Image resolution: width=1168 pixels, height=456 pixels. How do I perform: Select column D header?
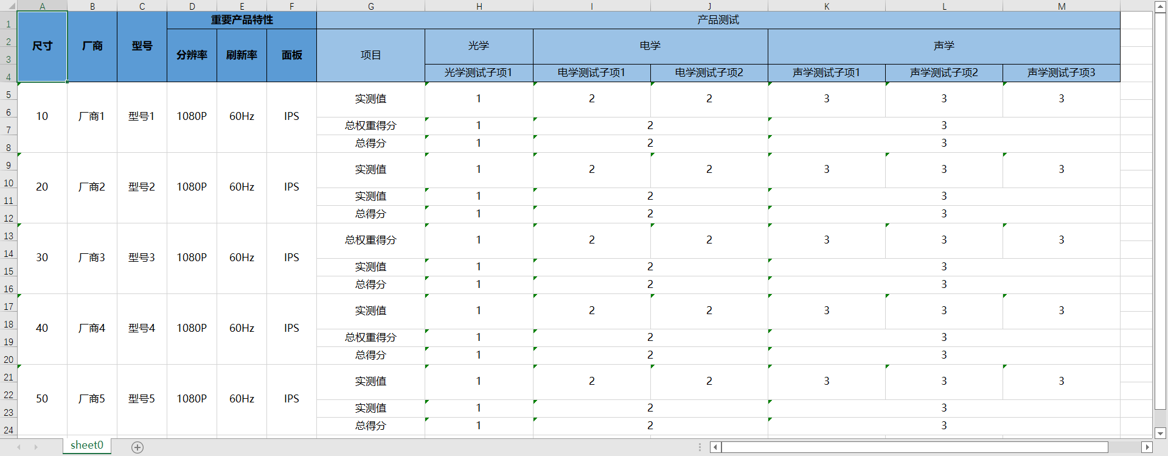[192, 6]
